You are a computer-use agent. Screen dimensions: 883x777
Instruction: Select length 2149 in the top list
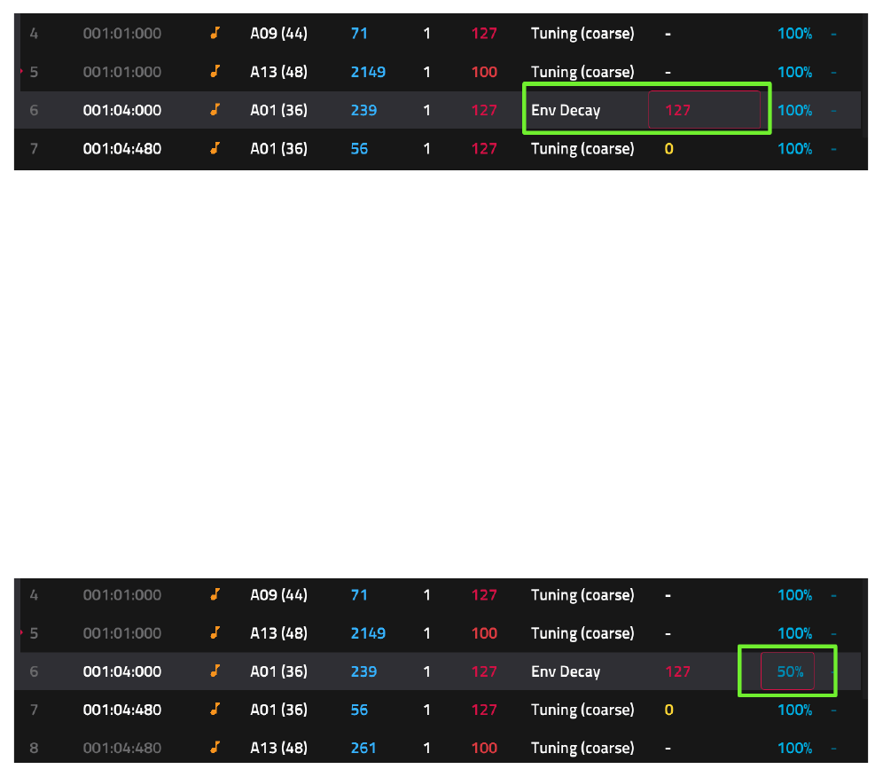point(368,72)
